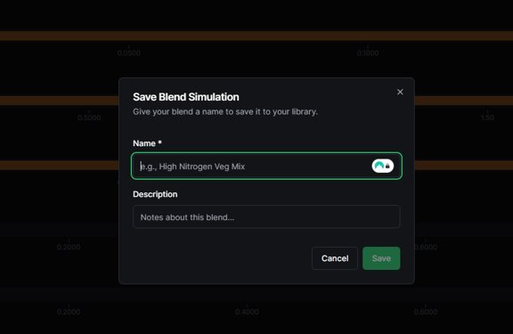Click the Name input field
The image size is (513, 334).
coord(266,166)
